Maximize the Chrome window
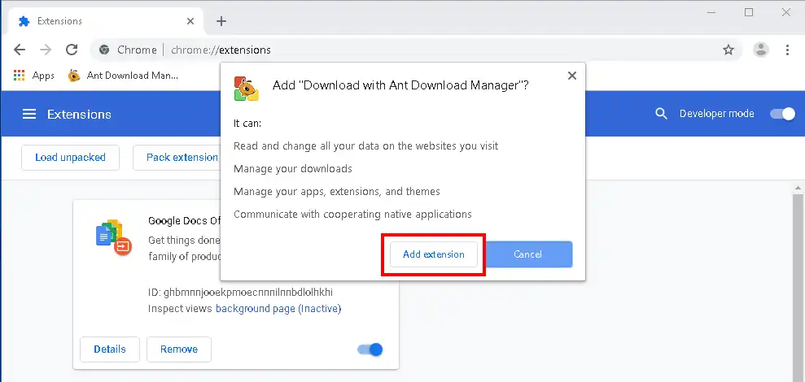 click(749, 12)
